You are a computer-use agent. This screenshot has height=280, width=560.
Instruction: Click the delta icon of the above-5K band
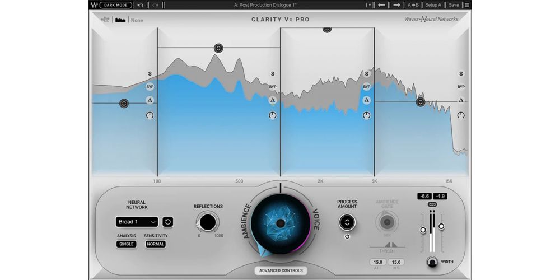pyautogui.click(x=461, y=100)
